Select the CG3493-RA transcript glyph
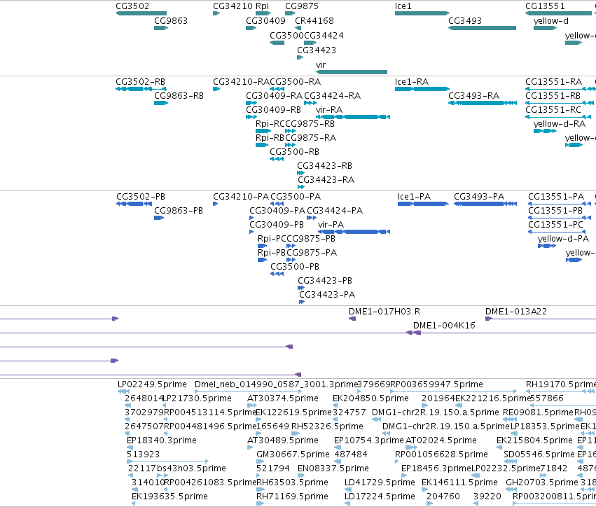This screenshot has width=596, height=507. 483,103
